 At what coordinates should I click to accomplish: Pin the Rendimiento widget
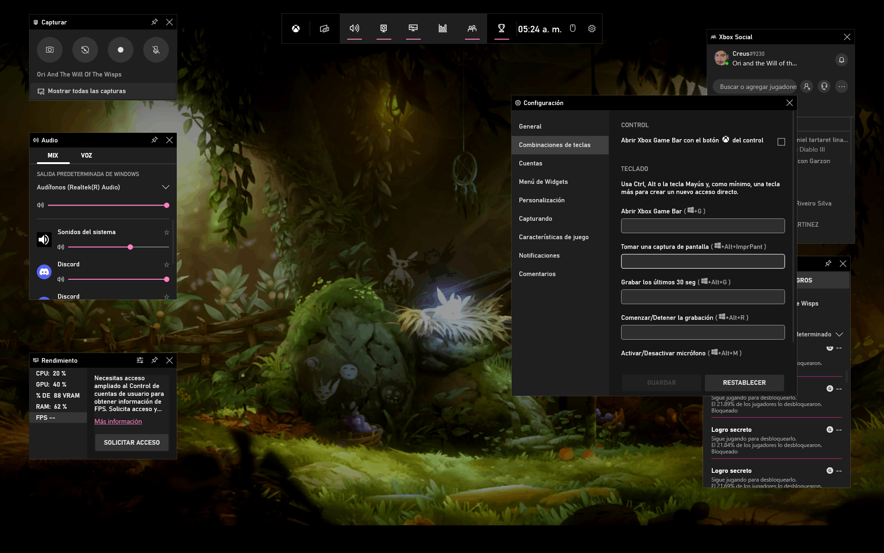(155, 360)
